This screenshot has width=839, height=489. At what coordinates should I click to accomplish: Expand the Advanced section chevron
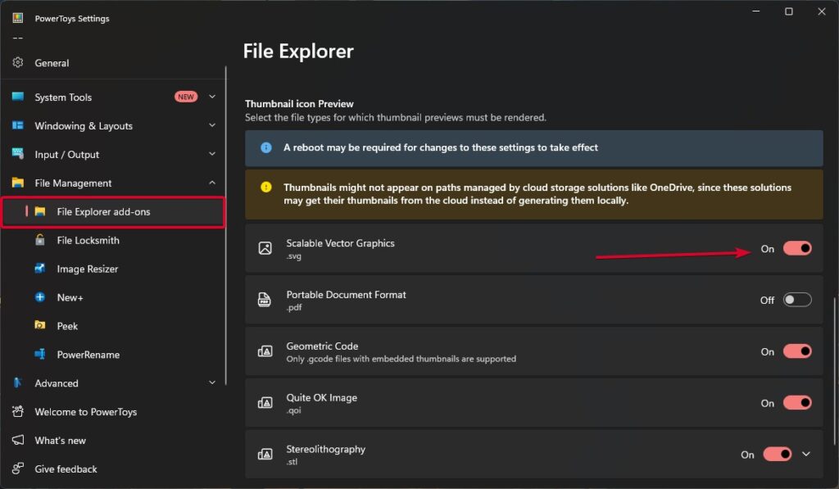point(212,383)
